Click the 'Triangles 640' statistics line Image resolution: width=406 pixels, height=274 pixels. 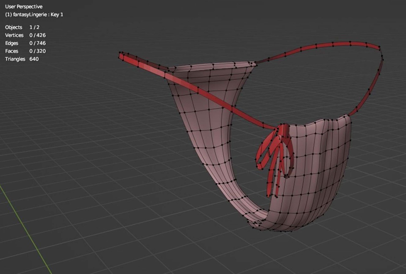click(22, 59)
